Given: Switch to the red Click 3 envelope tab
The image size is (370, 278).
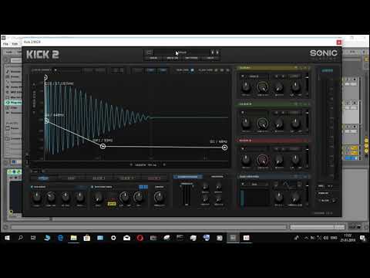Looking at the screenshot, I should pyautogui.click(x=154, y=178).
